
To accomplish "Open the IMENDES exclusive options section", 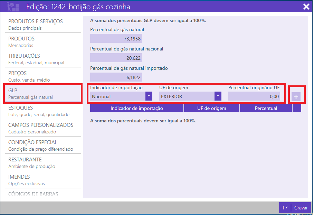I will coord(27,180).
